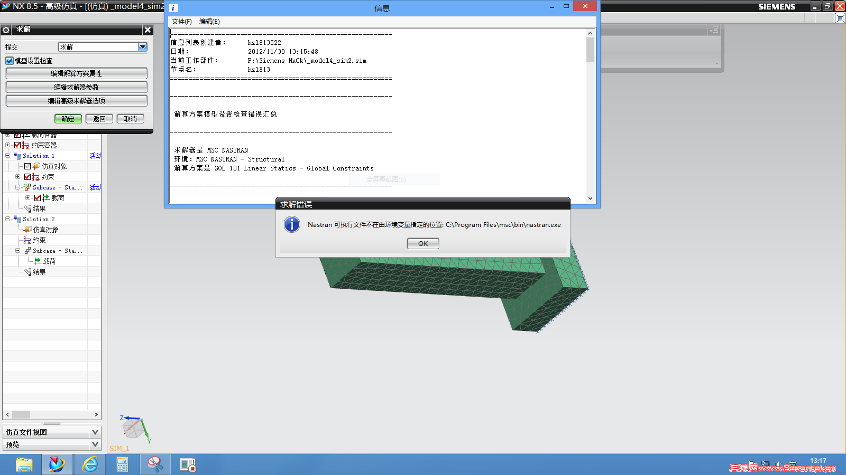The image size is (846, 475).
Task: Dismiss the 求解错误 message with OK
Action: [x=423, y=243]
